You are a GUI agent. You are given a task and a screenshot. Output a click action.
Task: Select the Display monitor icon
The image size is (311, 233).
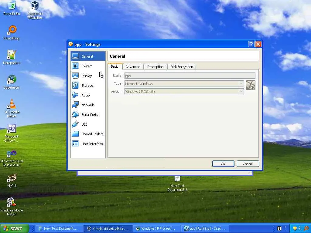75,76
